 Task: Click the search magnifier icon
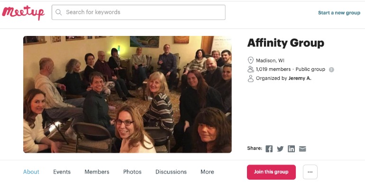(59, 12)
